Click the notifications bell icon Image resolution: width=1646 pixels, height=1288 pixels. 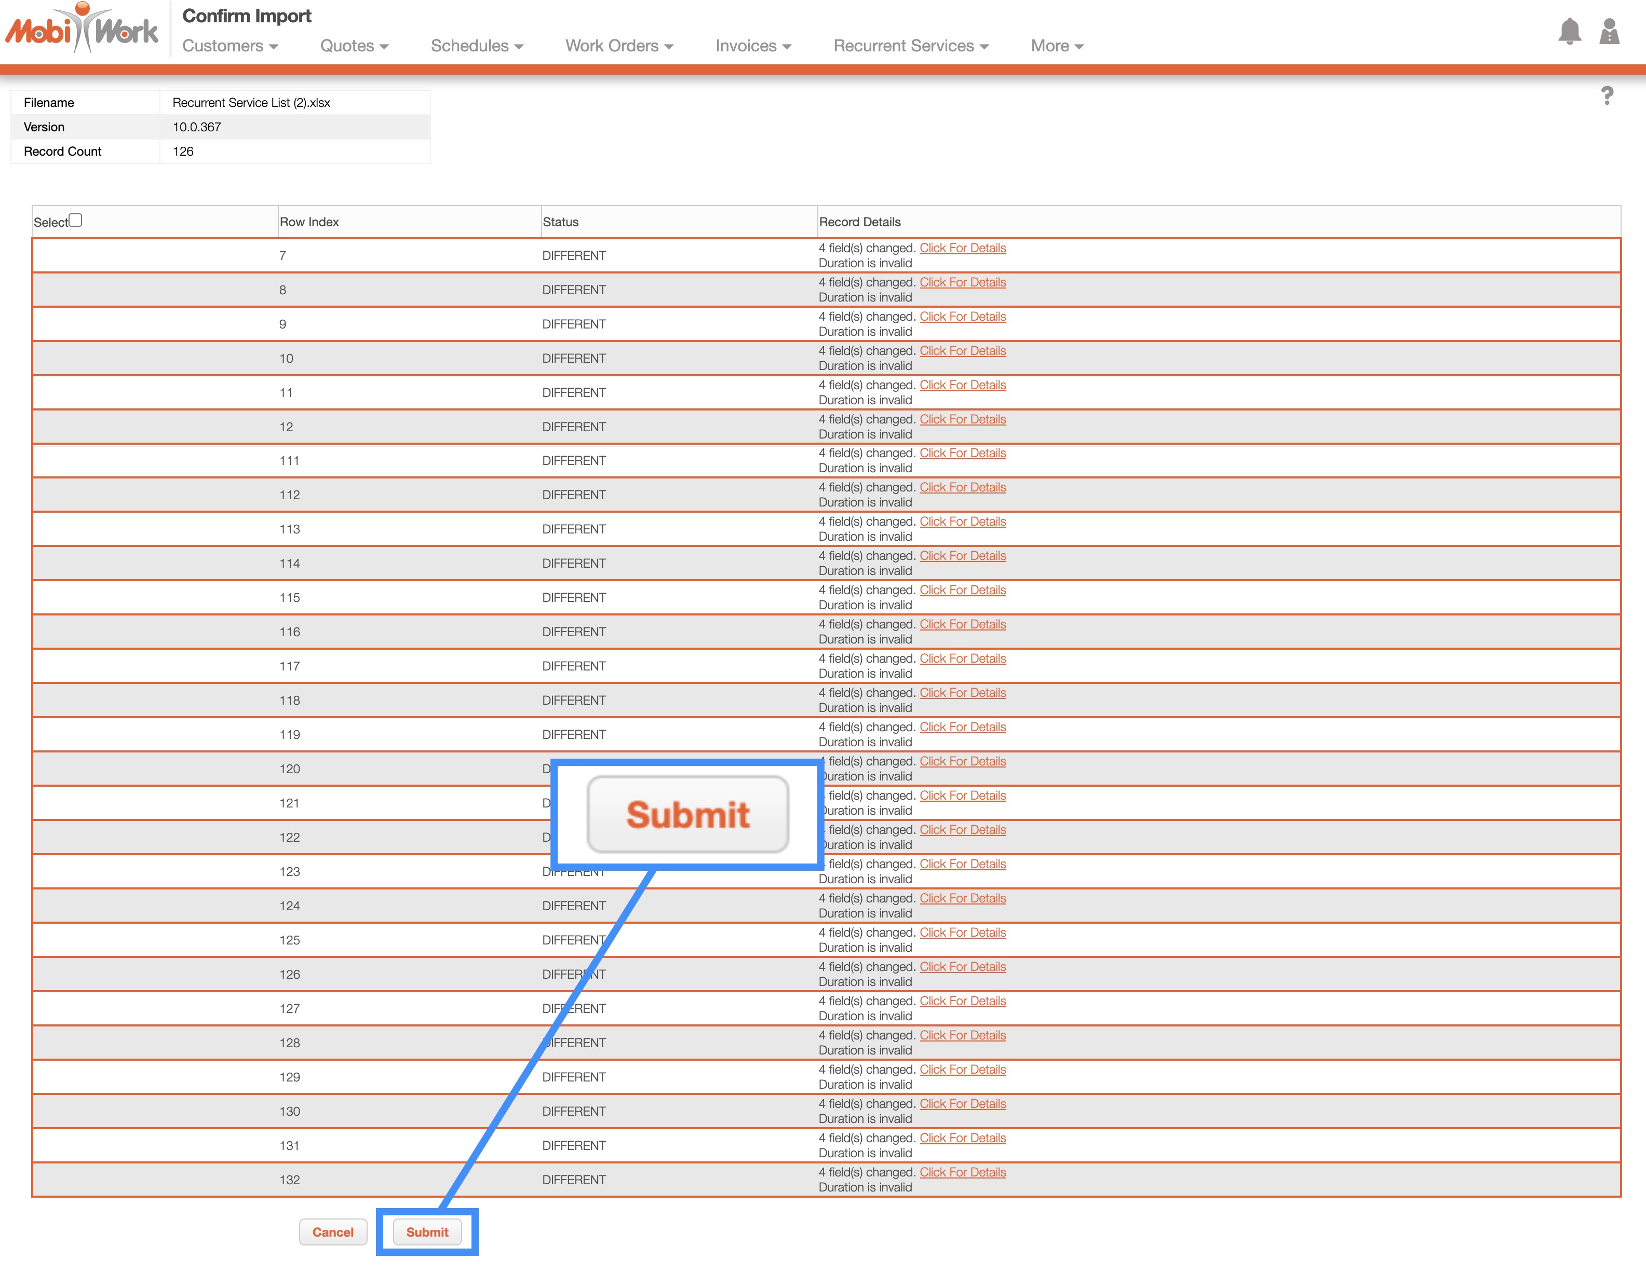(1569, 32)
